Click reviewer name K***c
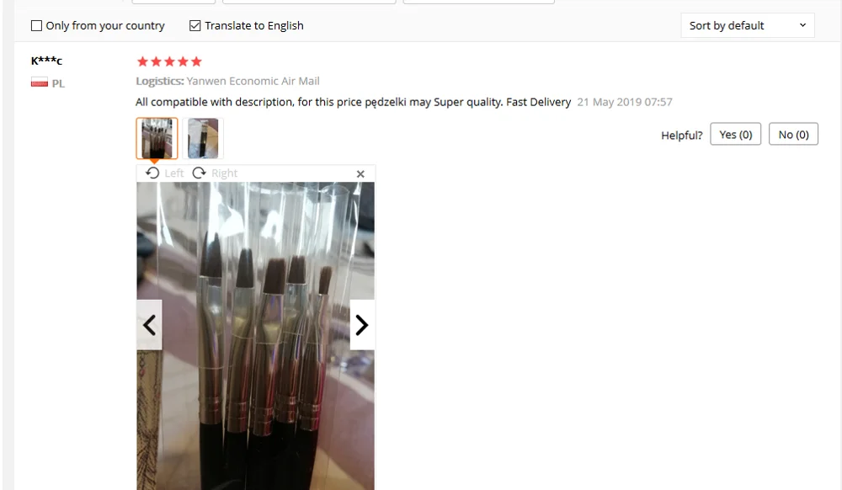The height and width of the screenshot is (490, 842). tap(46, 61)
